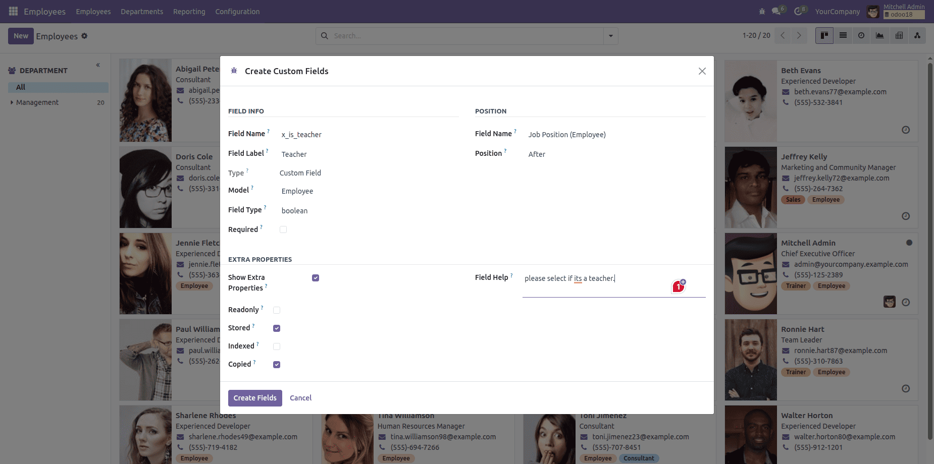934x464 pixels.
Task: Click the Sales tag on Jeffrey Kelly
Action: pyautogui.click(x=793, y=200)
